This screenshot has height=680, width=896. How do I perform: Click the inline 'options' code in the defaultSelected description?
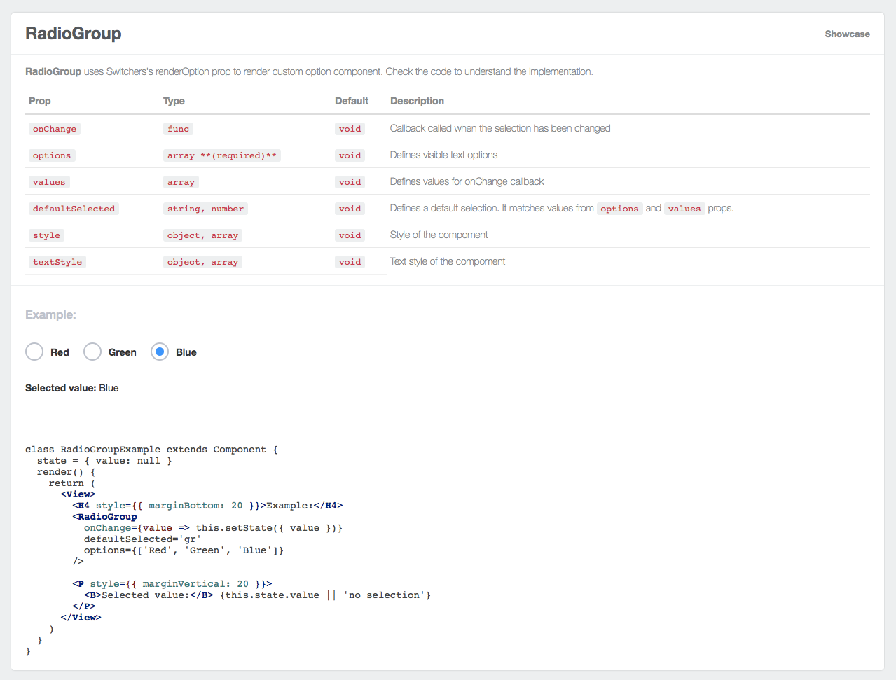coord(619,209)
